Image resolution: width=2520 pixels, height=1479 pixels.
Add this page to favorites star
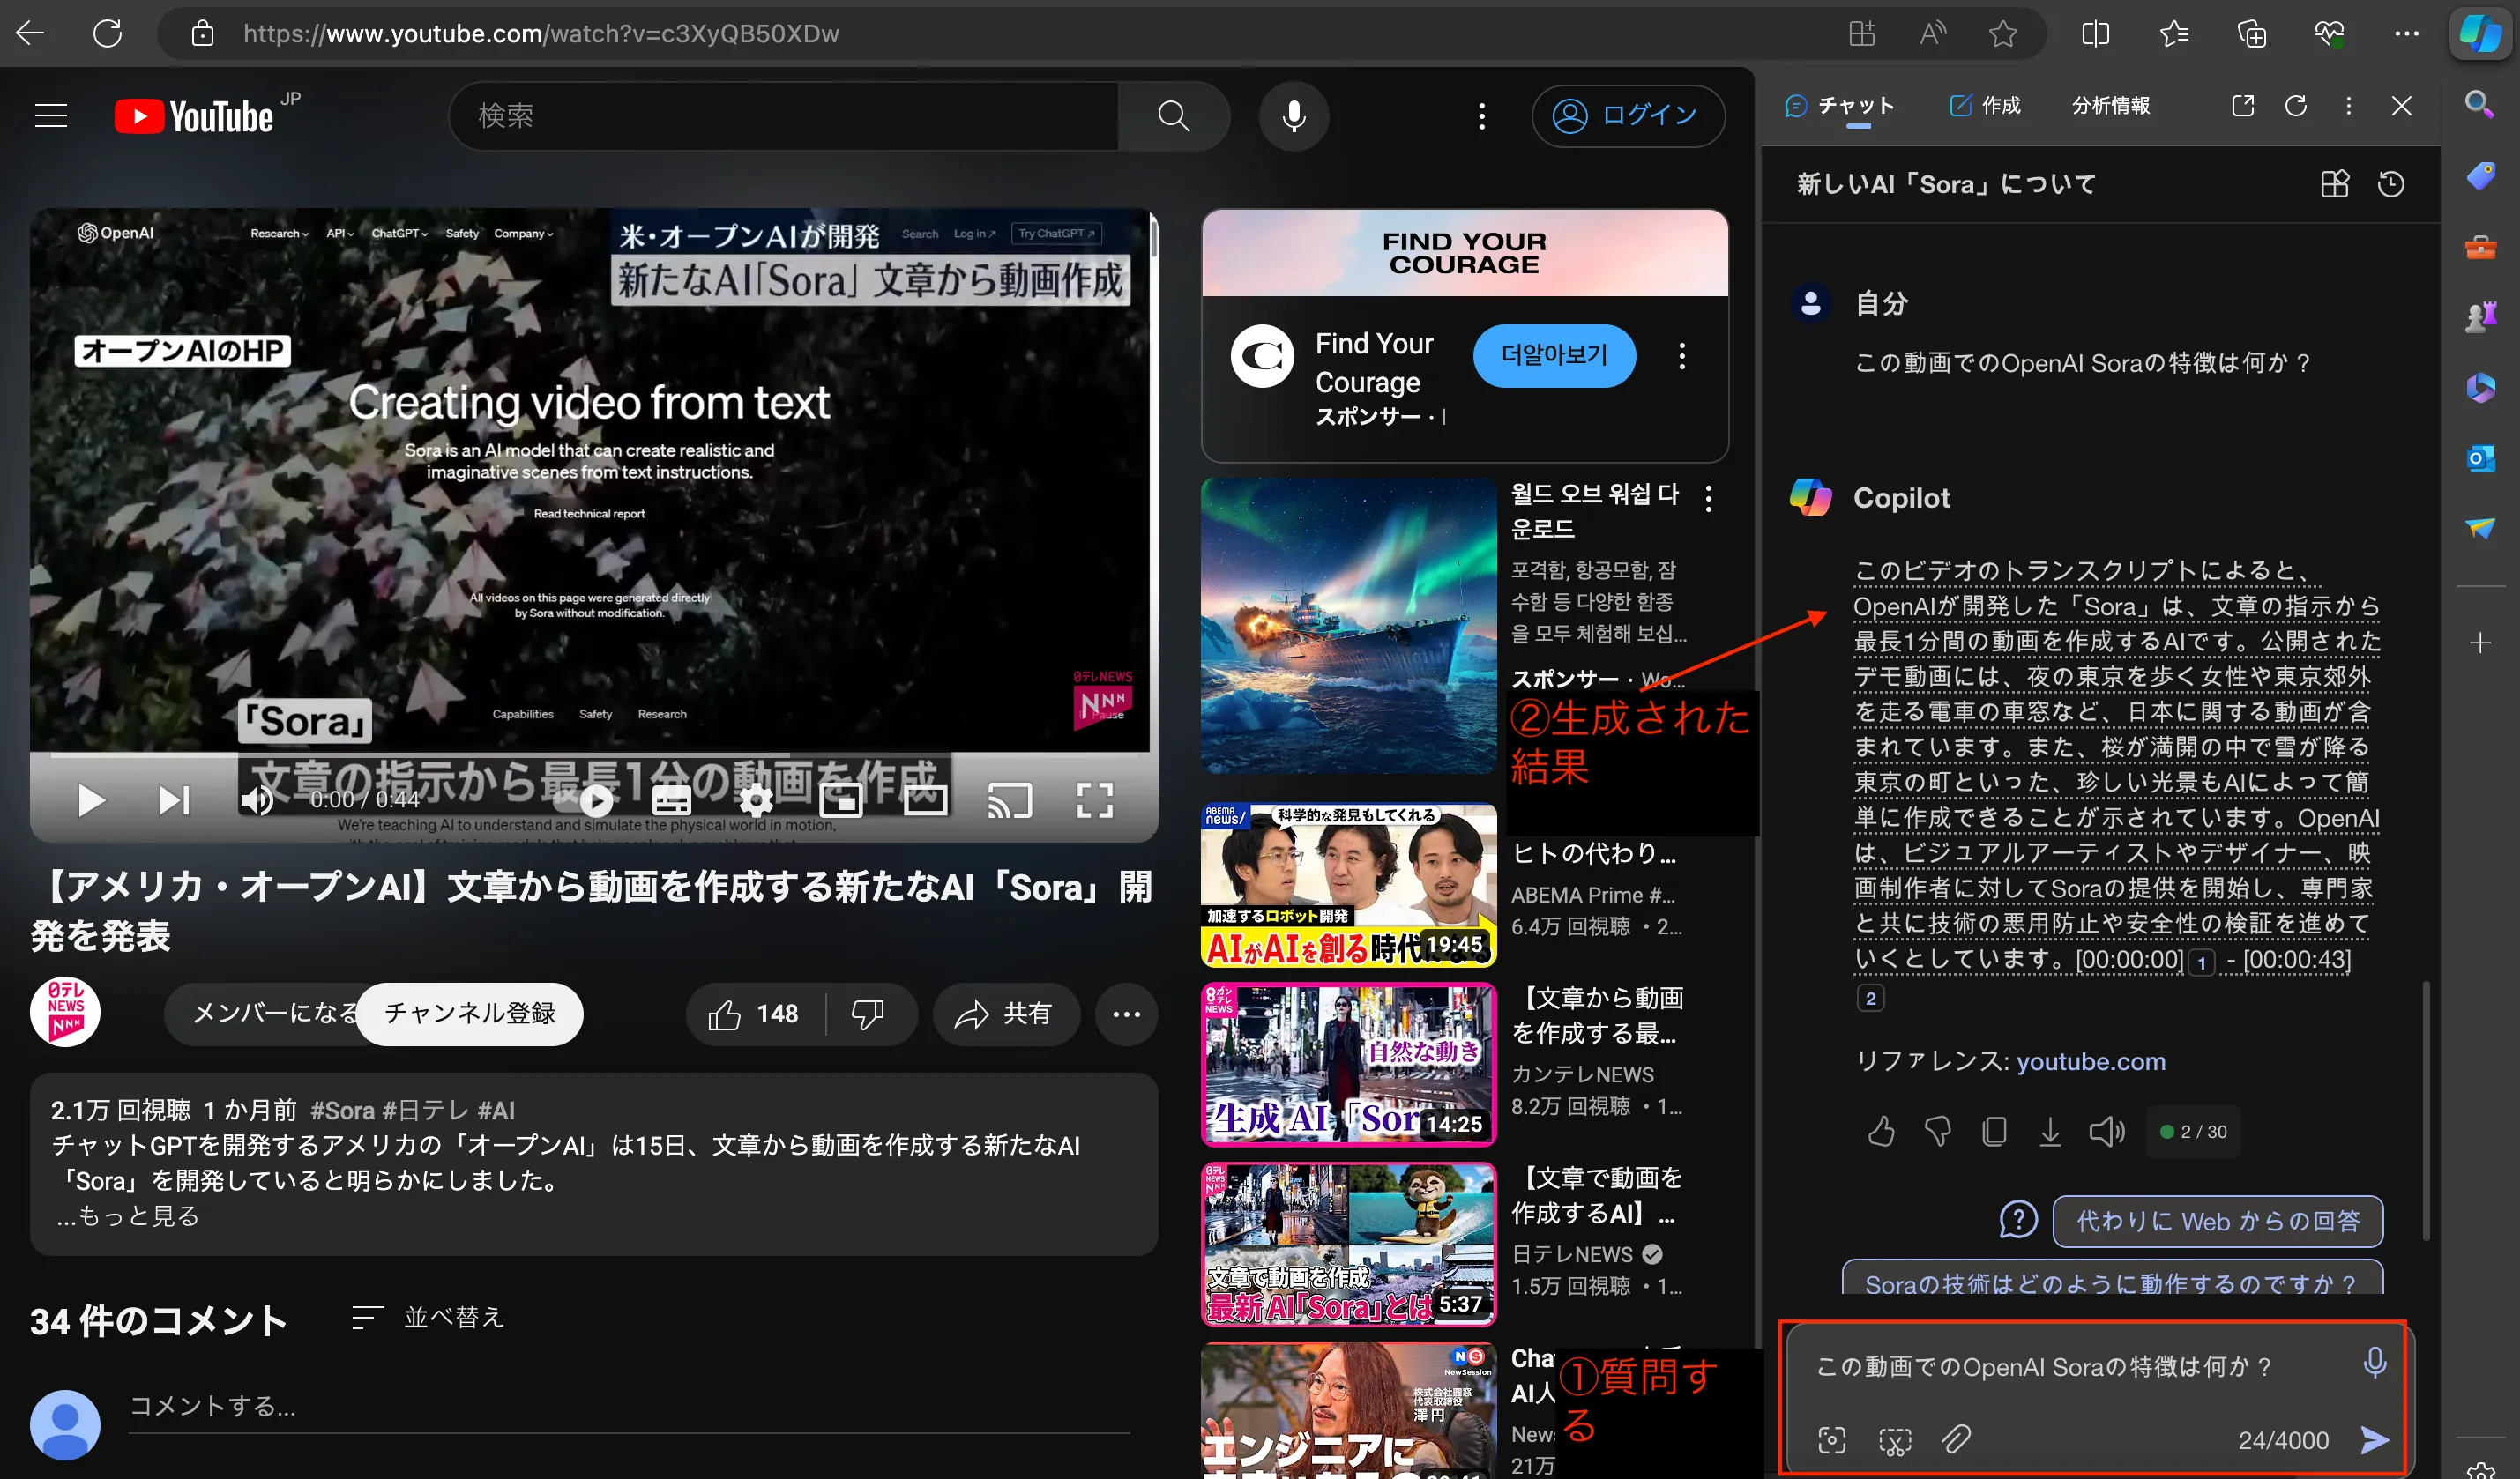click(2002, 33)
